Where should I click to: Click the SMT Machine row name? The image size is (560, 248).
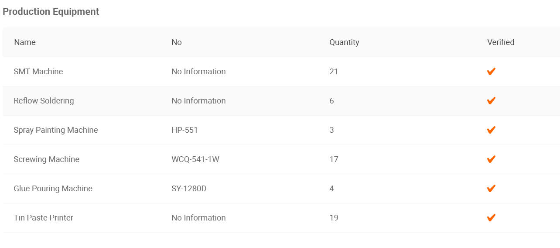[x=38, y=72]
